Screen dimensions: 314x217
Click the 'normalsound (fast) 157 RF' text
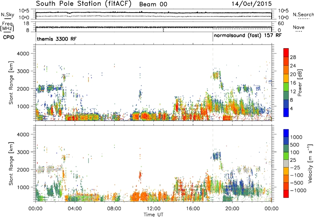[248, 35]
